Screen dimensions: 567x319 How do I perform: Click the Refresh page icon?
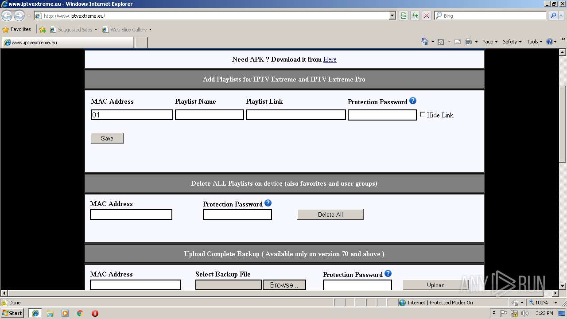tap(415, 16)
